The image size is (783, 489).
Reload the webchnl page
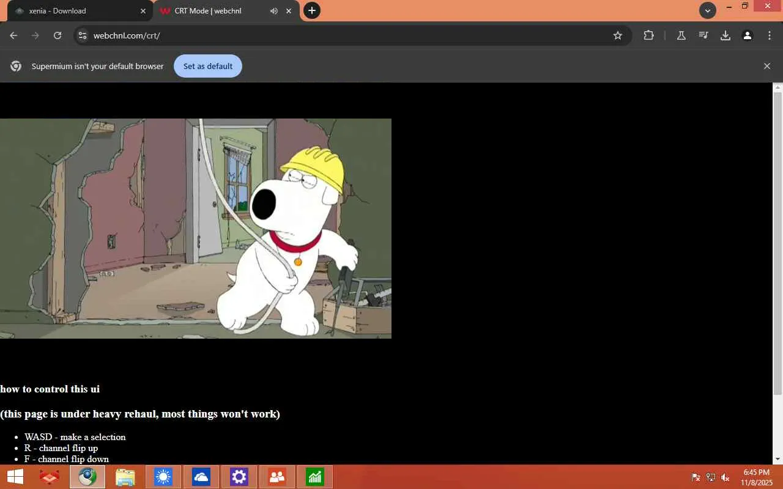coord(58,35)
